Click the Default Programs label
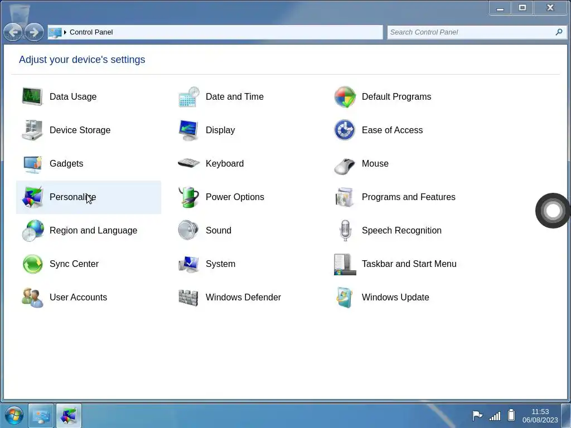The height and width of the screenshot is (428, 571). [396, 97]
